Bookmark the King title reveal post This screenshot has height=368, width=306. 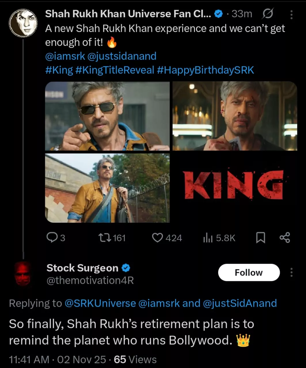pyautogui.click(x=261, y=238)
